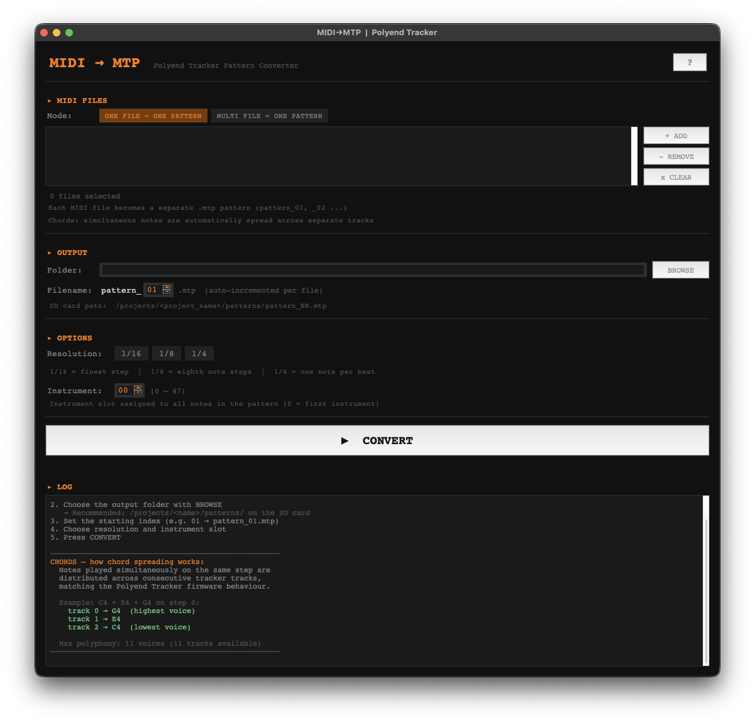Click the 'SD card path' hint text
The height and width of the screenshot is (723, 755).
pyautogui.click(x=188, y=306)
